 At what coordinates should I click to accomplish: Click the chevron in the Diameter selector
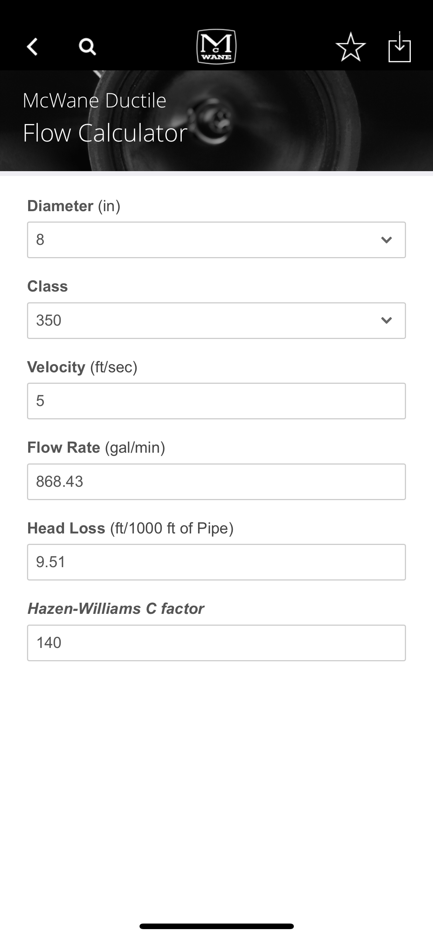386,240
